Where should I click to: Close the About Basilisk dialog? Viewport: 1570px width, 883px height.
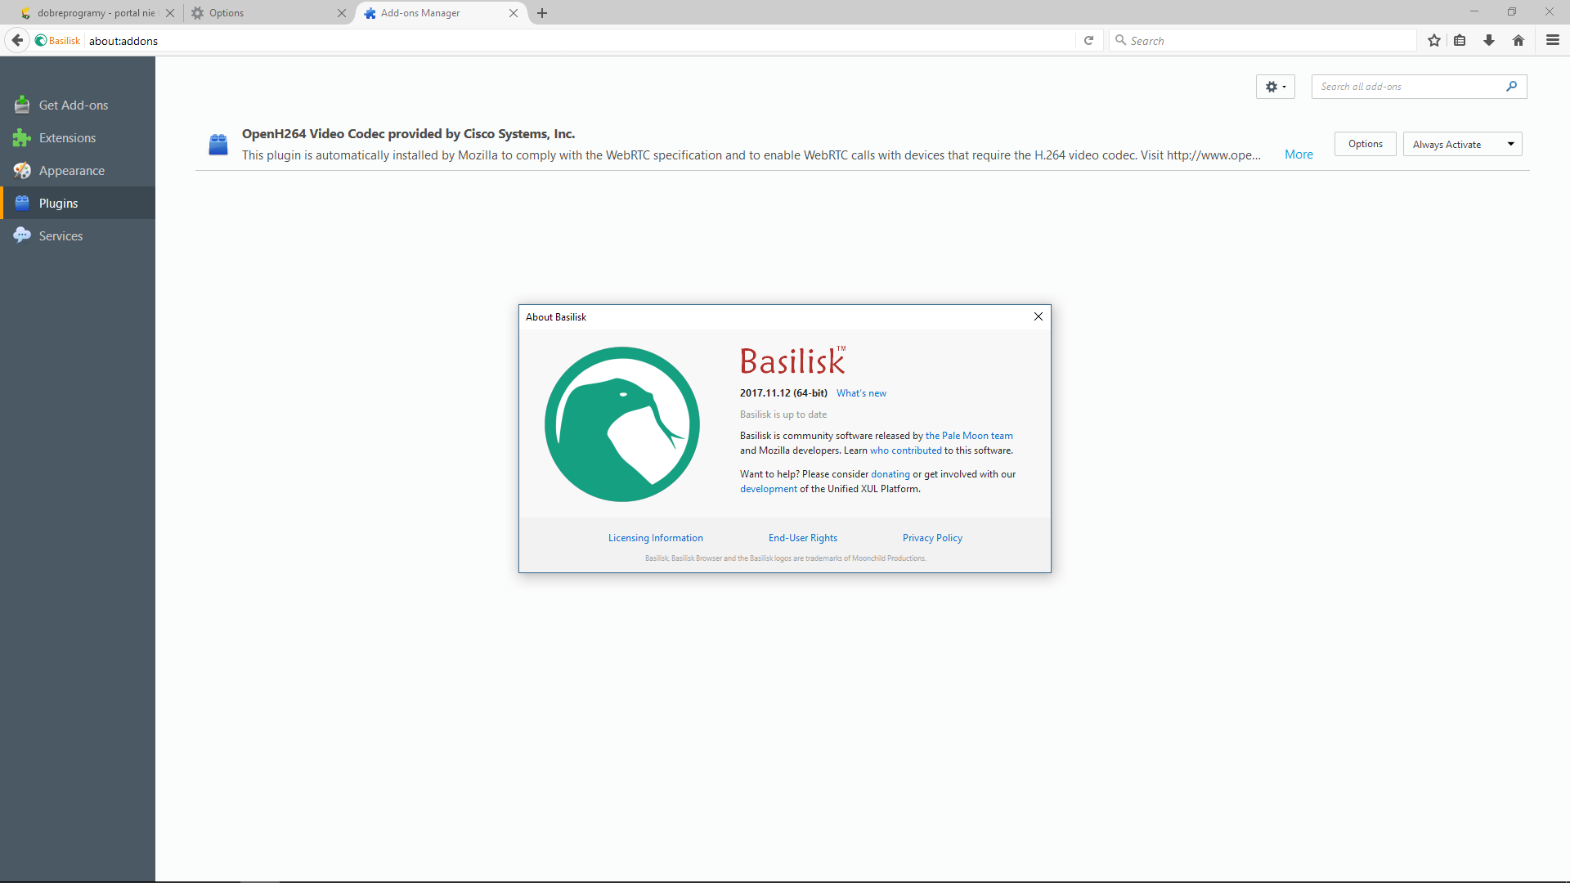(x=1038, y=316)
